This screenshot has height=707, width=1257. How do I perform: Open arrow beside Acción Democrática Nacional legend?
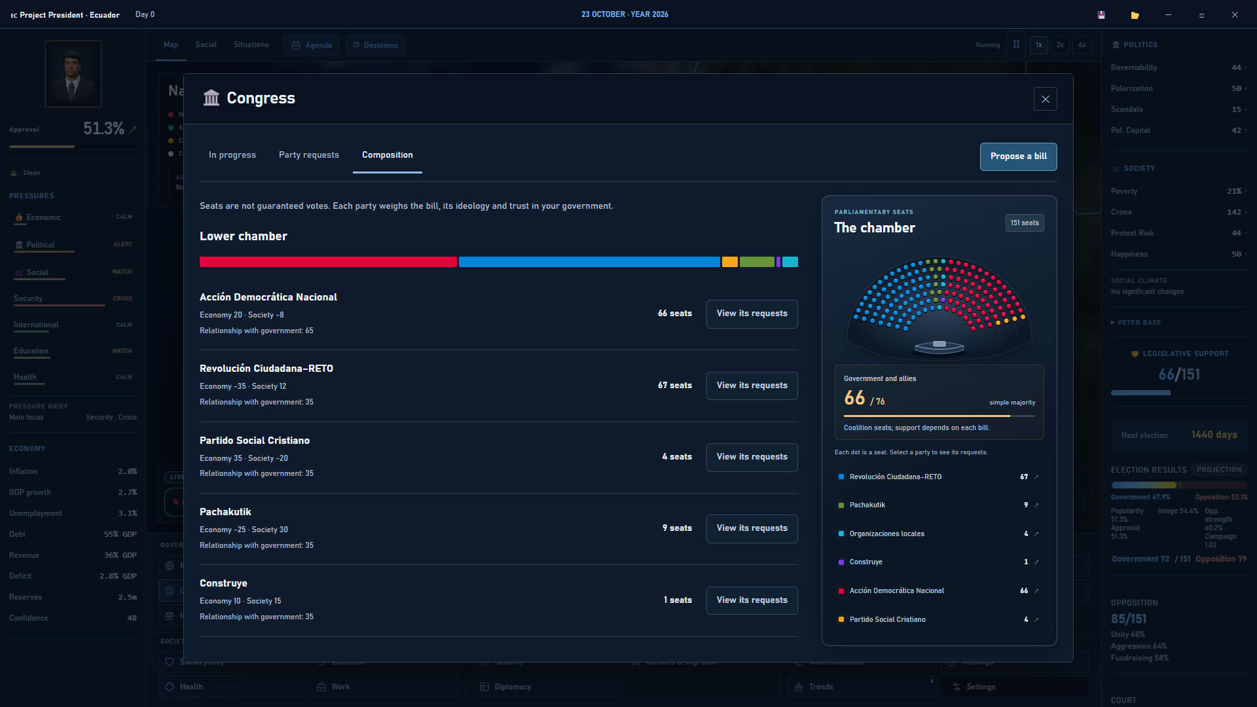point(1036,591)
